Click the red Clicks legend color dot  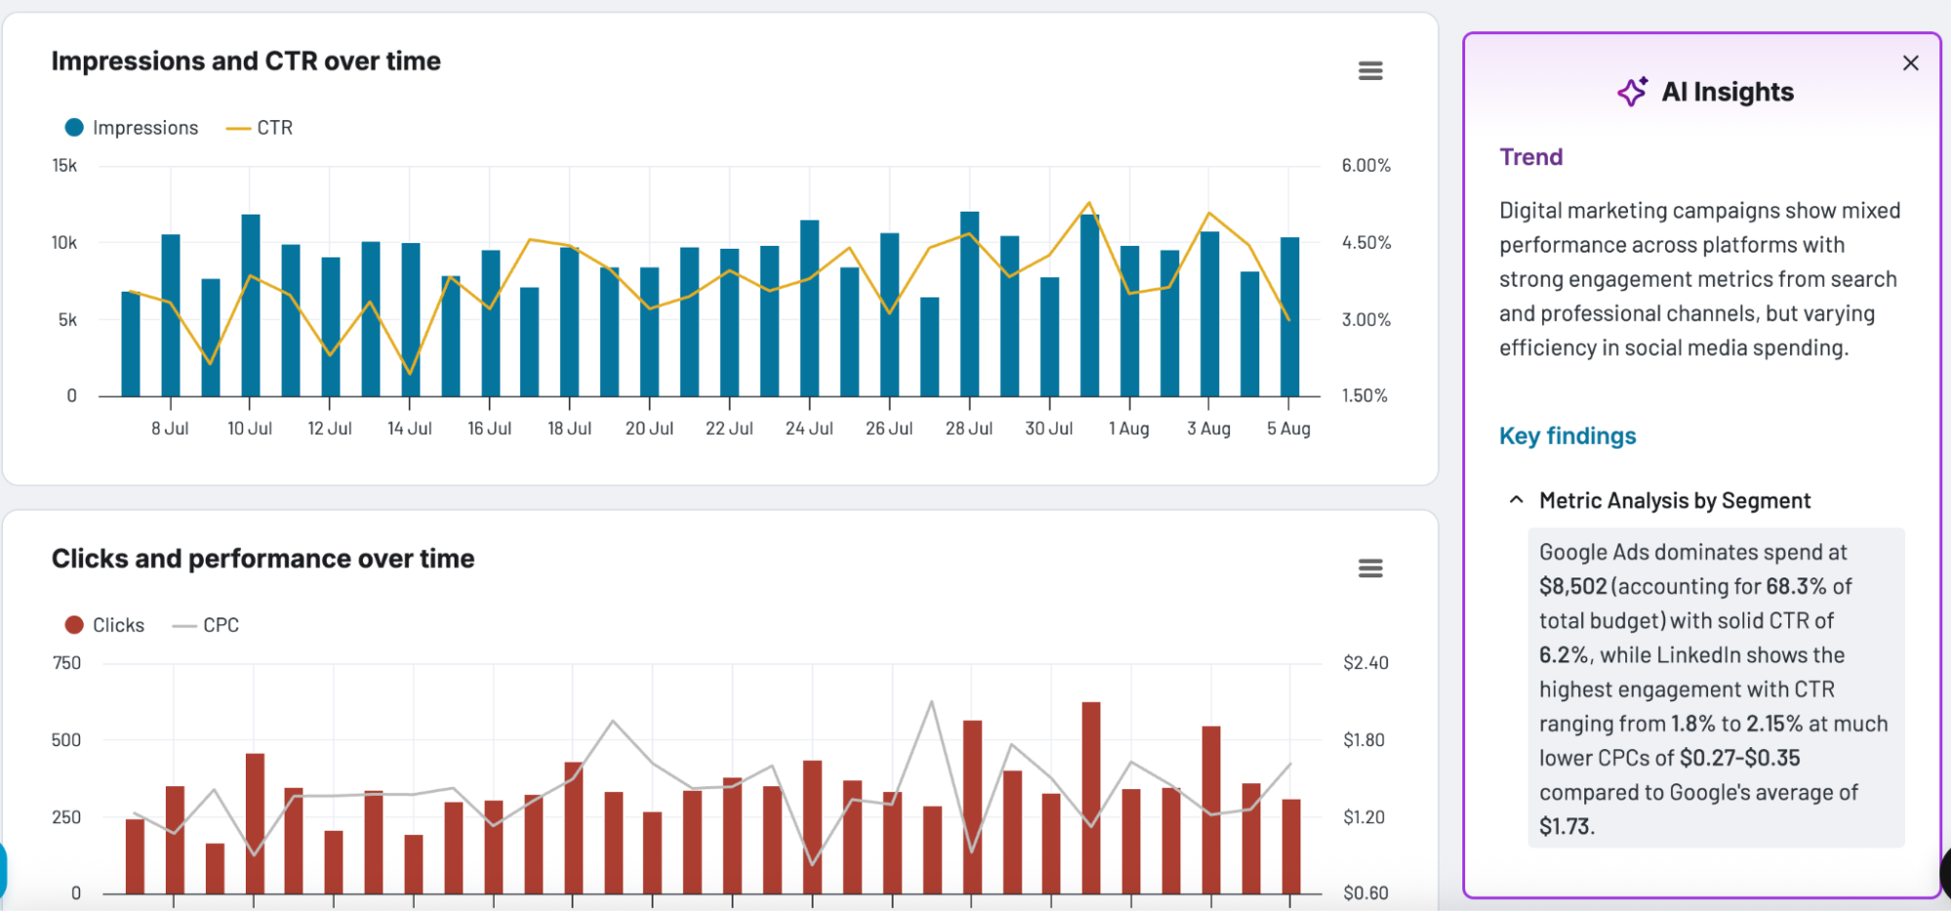pos(74,625)
